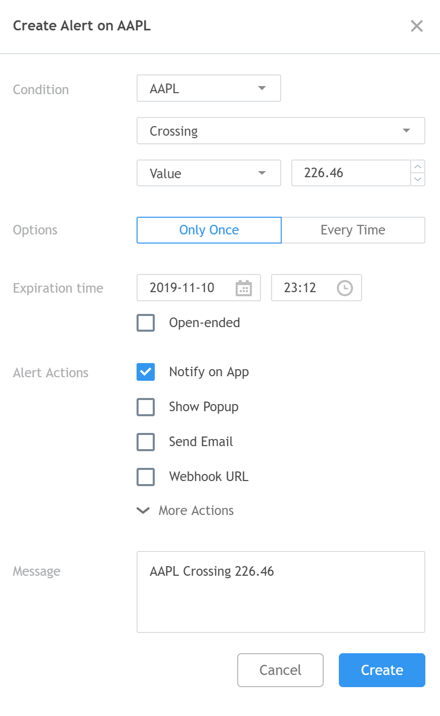This screenshot has height=716, width=440.
Task: Increment the alert price with the up arrow
Action: point(417,166)
